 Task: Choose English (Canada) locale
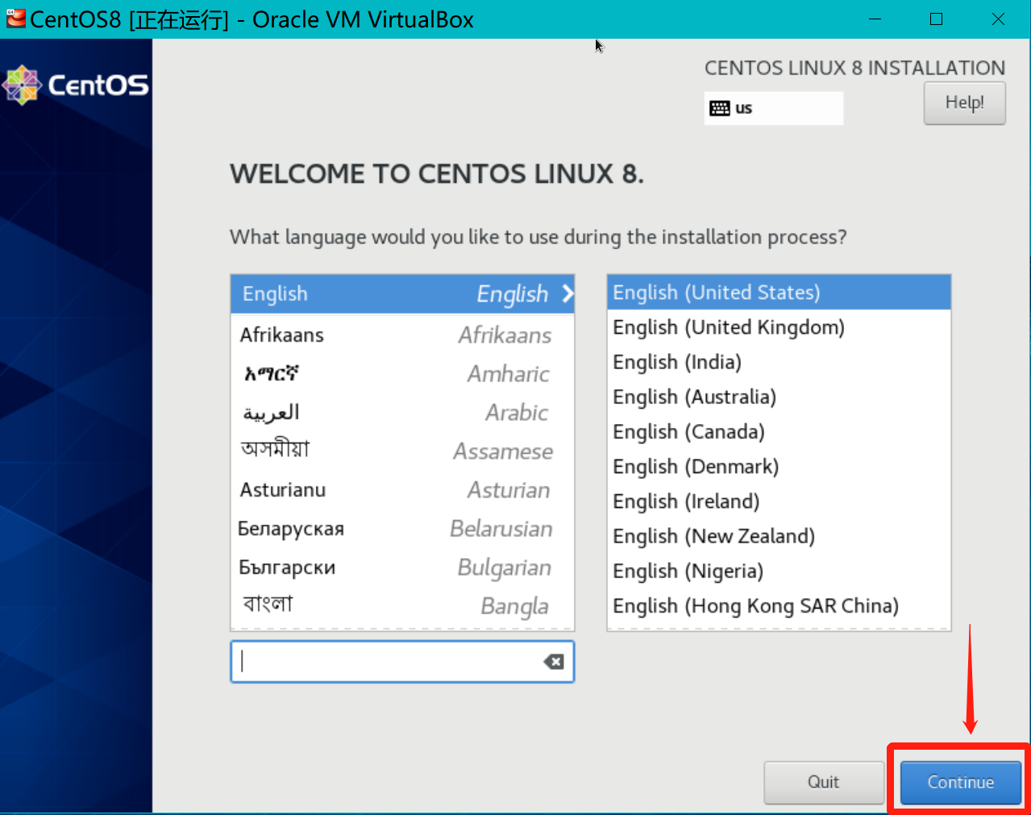[x=779, y=431]
